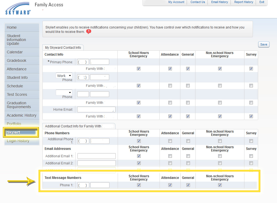The width and height of the screenshot is (277, 203).
Task: Click the Text Message Numbers heading
Action: pyautogui.click(x=63, y=178)
